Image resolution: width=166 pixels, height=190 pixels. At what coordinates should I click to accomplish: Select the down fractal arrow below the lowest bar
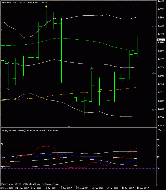[69, 126]
